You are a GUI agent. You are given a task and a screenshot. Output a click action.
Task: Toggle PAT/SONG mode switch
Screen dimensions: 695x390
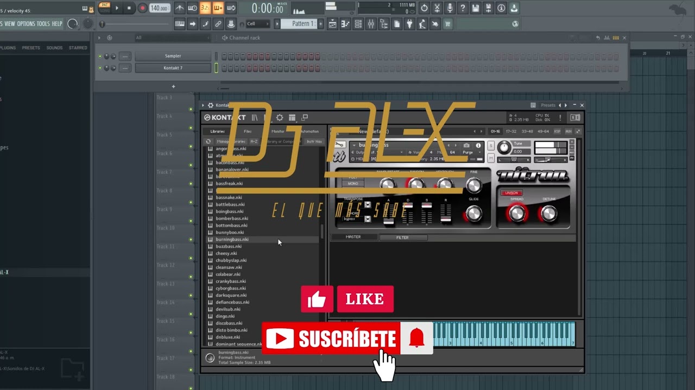point(104,8)
